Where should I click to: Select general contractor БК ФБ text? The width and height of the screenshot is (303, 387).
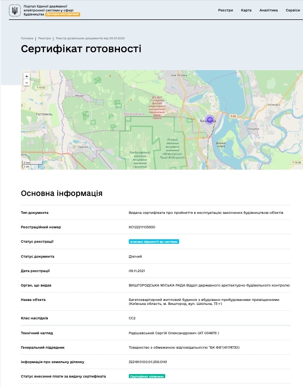coord(184,348)
